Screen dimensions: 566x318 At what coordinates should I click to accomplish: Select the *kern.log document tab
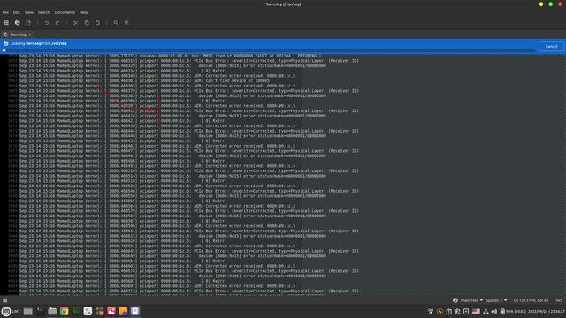point(17,34)
